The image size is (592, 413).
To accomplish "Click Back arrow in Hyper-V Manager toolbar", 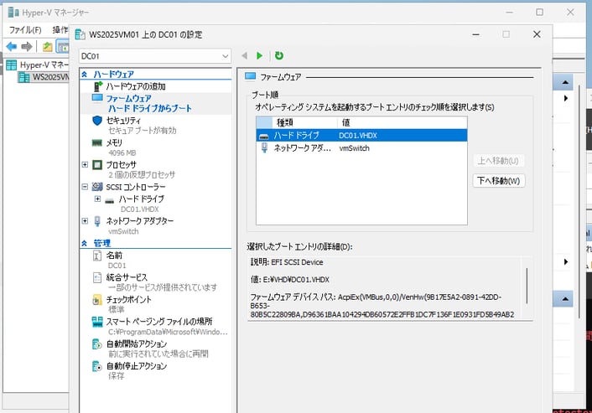I will click(12, 47).
